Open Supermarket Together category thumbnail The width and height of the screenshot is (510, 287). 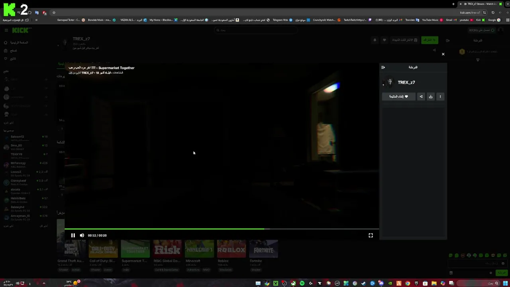[x=135, y=249]
